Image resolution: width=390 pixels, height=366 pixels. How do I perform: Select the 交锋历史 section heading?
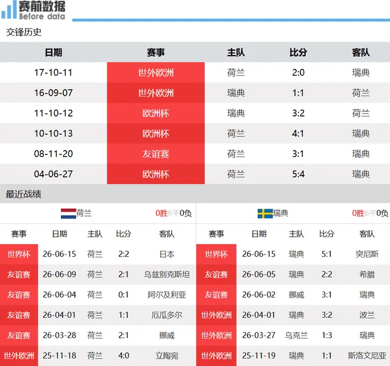[24, 32]
